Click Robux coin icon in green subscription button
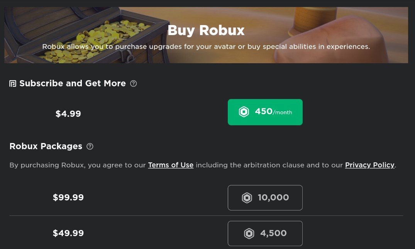The height and width of the screenshot is (249, 415). tap(244, 112)
